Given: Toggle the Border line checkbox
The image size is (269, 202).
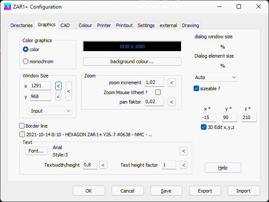Looking at the screenshot, I should (22, 126).
